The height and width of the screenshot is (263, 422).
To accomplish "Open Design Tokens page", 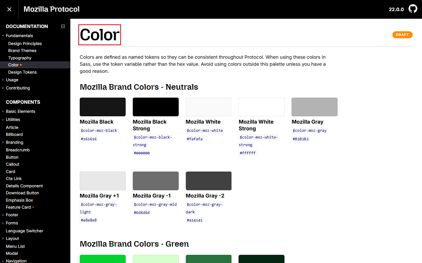I will (22, 72).
